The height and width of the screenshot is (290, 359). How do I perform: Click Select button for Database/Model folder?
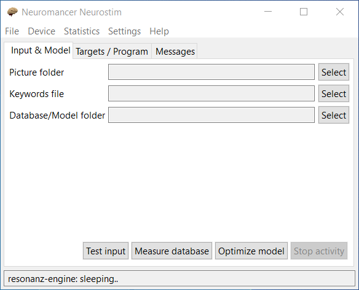(334, 115)
